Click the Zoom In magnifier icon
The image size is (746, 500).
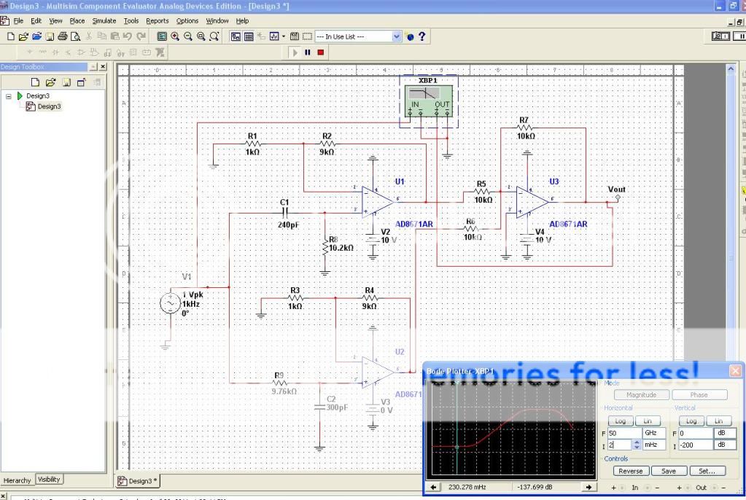pos(175,36)
